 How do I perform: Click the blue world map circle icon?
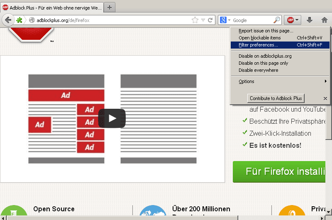coord(153,210)
